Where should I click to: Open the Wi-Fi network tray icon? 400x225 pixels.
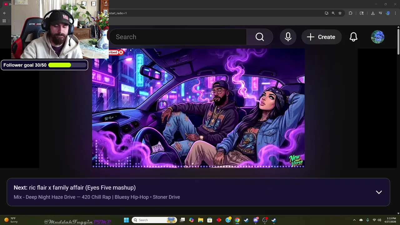[x=374, y=220]
